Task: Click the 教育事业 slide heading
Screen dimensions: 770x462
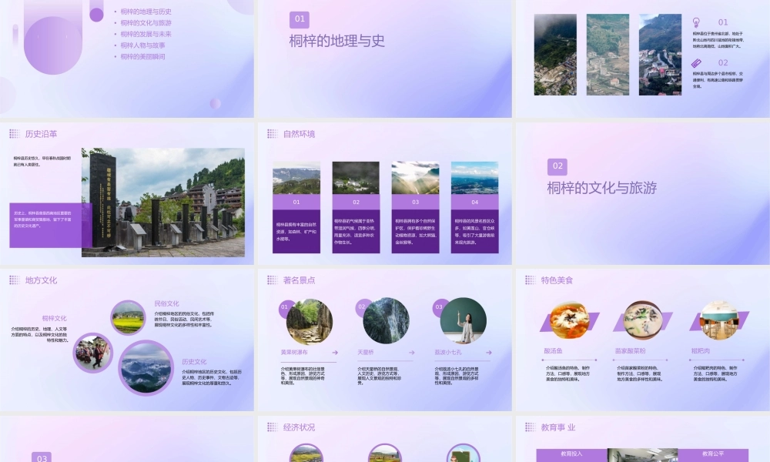Action: (557, 427)
